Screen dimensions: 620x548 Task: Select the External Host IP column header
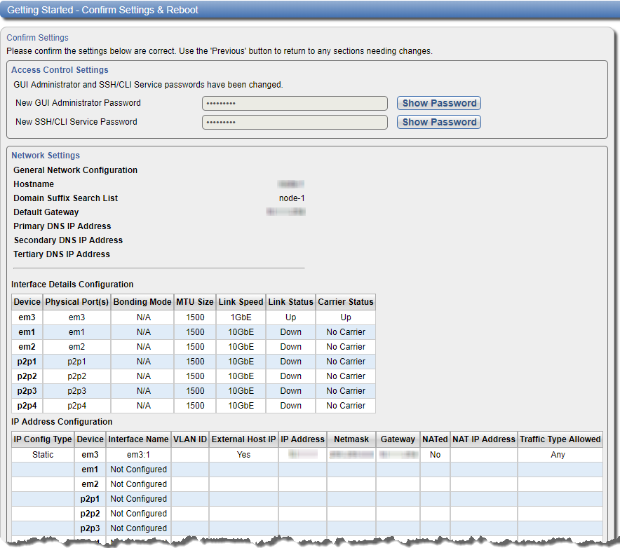point(243,439)
